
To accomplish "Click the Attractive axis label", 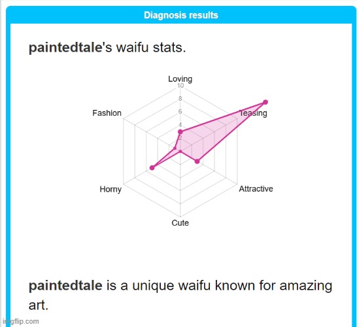I will (256, 189).
